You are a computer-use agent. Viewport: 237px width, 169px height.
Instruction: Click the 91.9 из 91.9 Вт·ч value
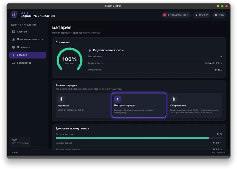click(214, 63)
